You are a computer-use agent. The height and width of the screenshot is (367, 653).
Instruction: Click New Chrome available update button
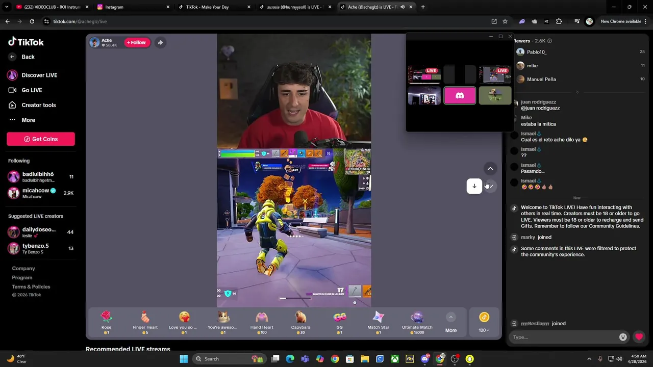click(621, 21)
